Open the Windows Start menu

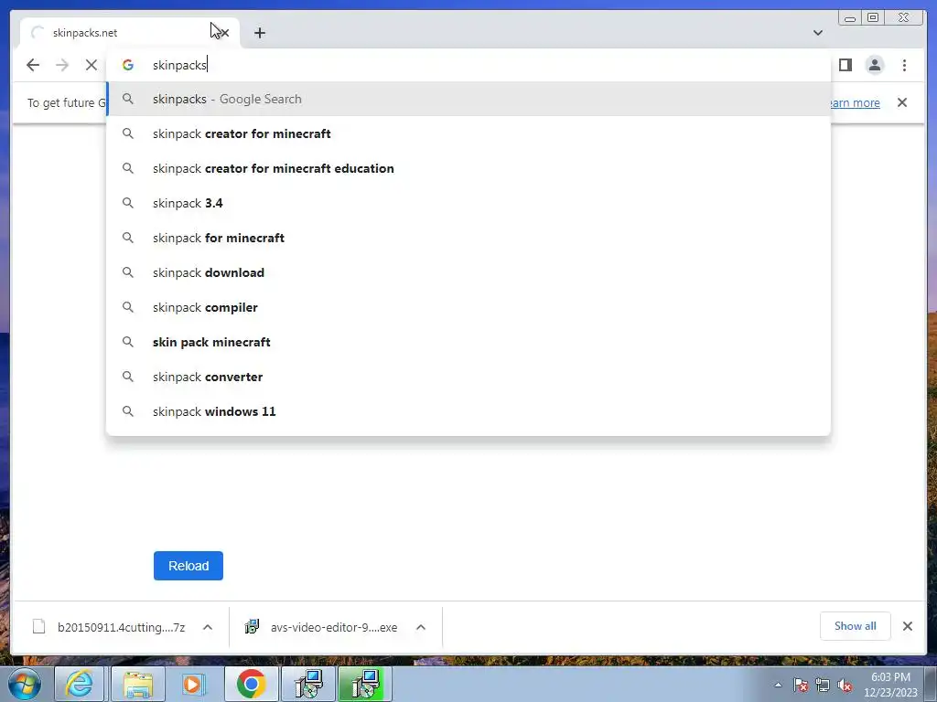coord(25,684)
